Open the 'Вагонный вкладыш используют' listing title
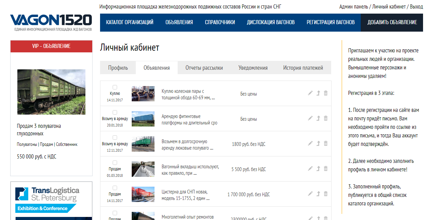 190,170
